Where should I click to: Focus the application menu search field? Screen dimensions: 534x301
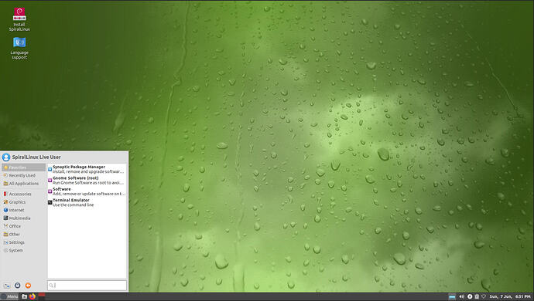87,286
